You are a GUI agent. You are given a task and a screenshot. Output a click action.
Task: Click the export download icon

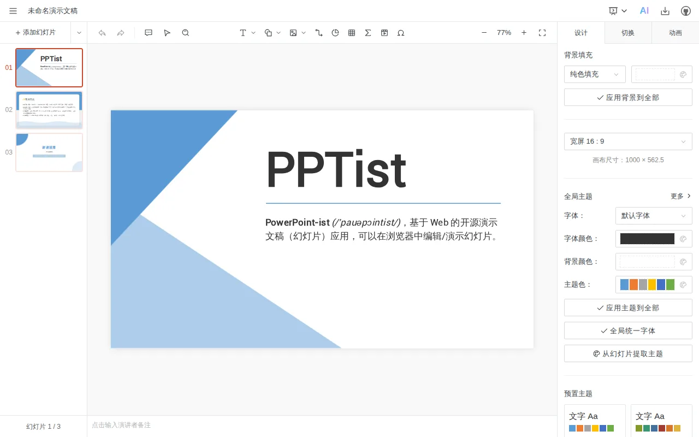pyautogui.click(x=665, y=11)
